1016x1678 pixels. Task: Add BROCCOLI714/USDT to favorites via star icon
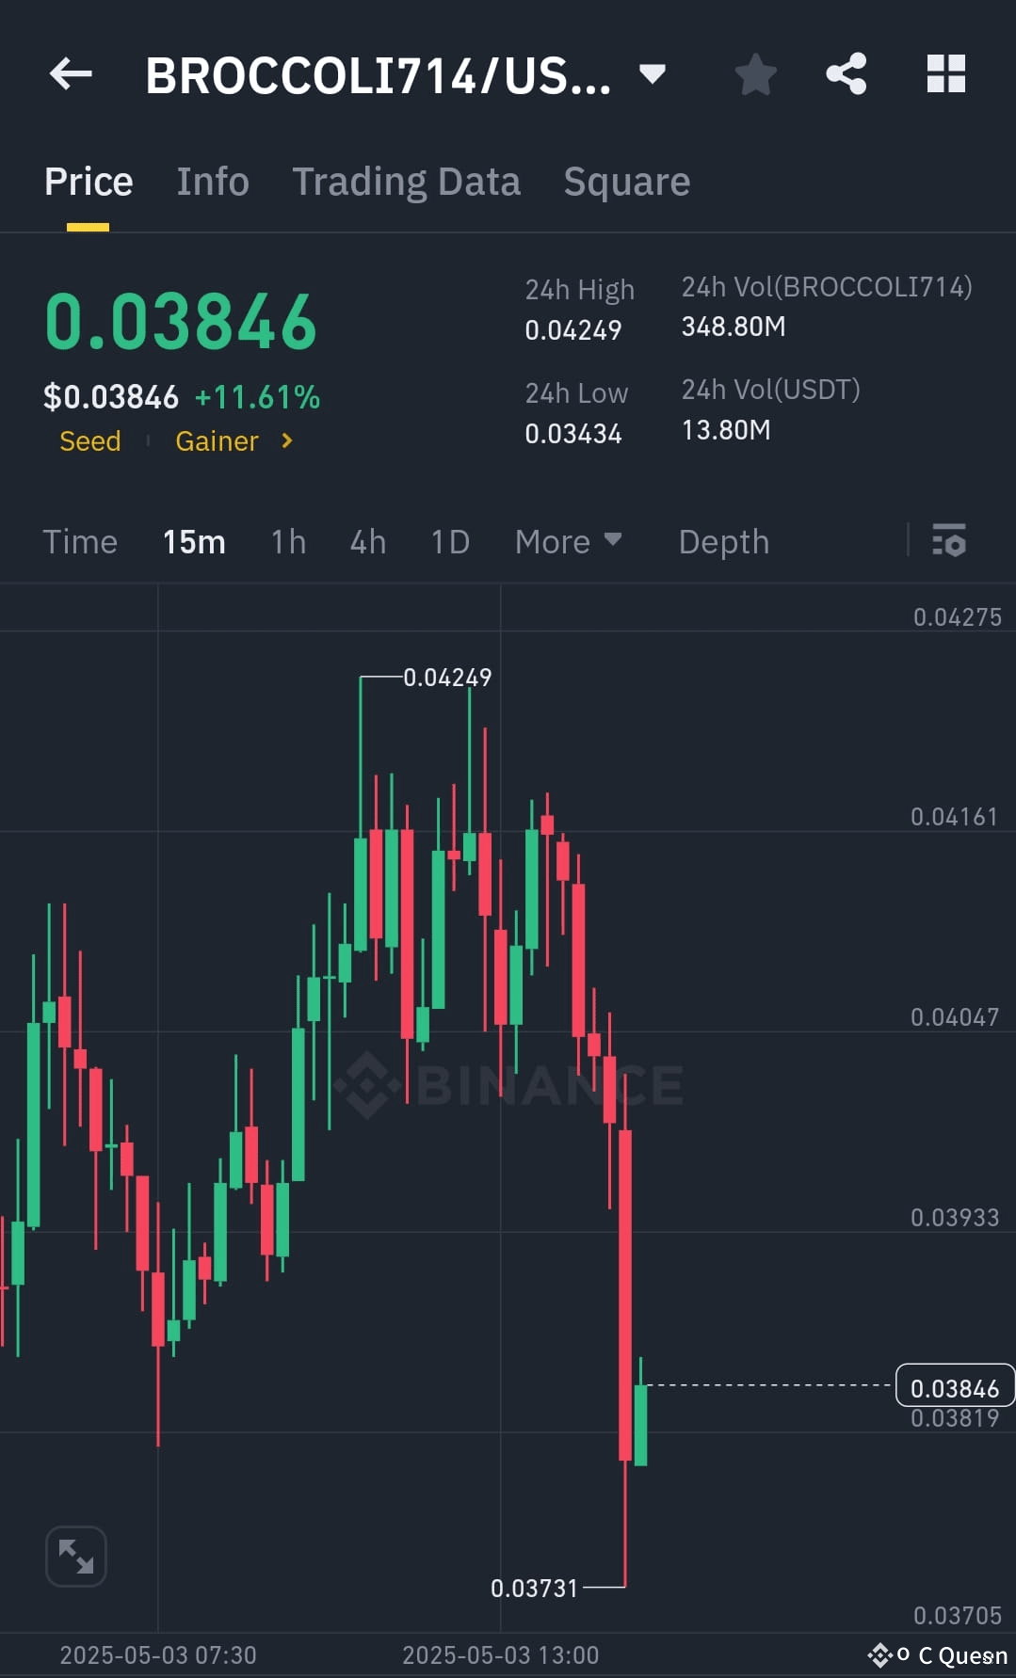tap(755, 74)
